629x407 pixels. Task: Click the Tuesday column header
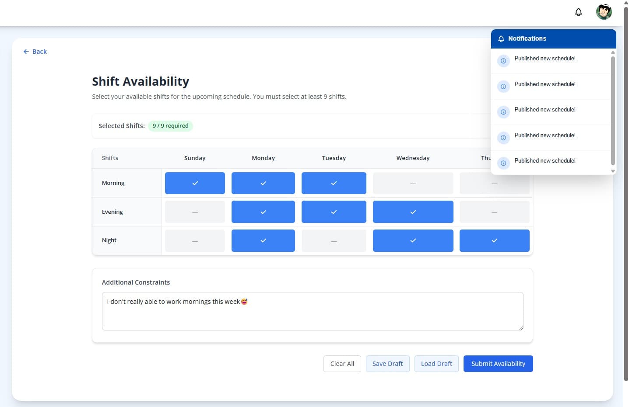334,158
